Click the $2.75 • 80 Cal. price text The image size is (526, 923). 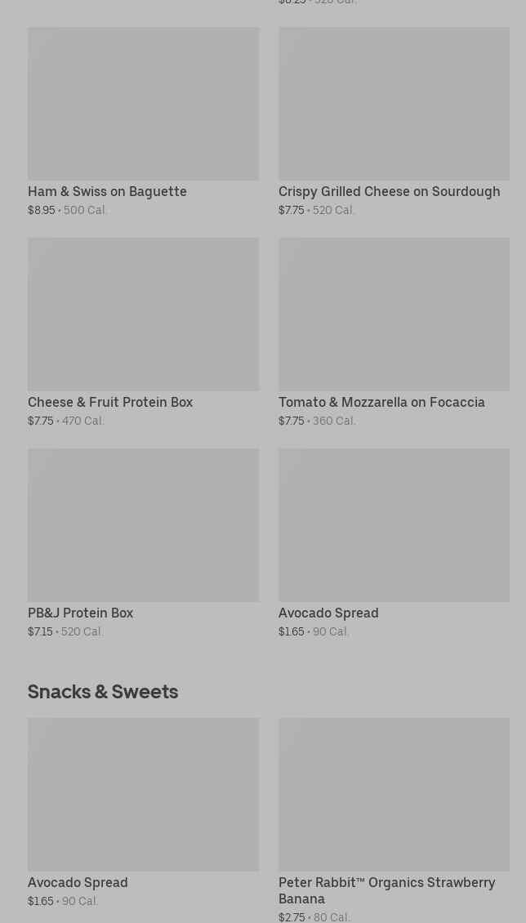coord(314,917)
